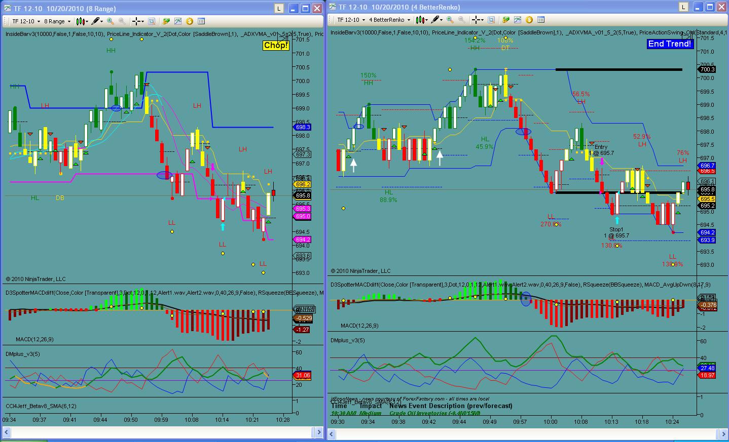The image size is (729, 442).
Task: Click the greyed zoom-out icon in 8 Range window
Action: 122,21
